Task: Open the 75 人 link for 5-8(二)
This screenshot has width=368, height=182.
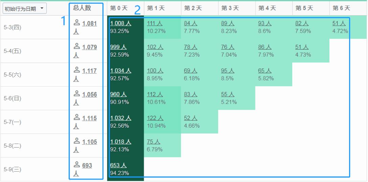Action: [x=154, y=142]
